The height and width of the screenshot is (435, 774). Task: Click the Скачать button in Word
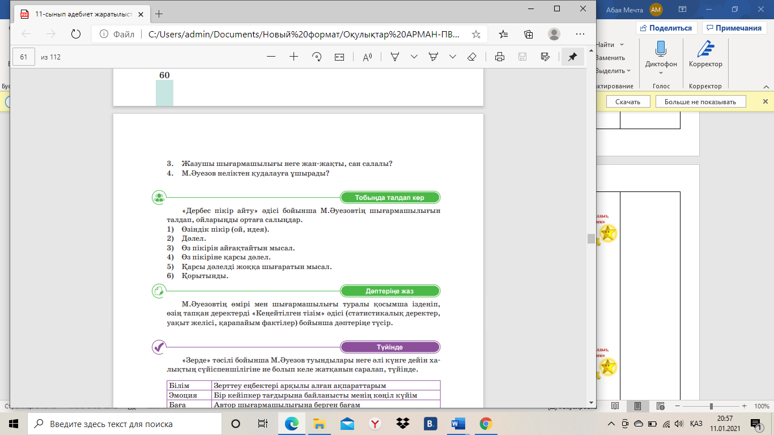(627, 102)
